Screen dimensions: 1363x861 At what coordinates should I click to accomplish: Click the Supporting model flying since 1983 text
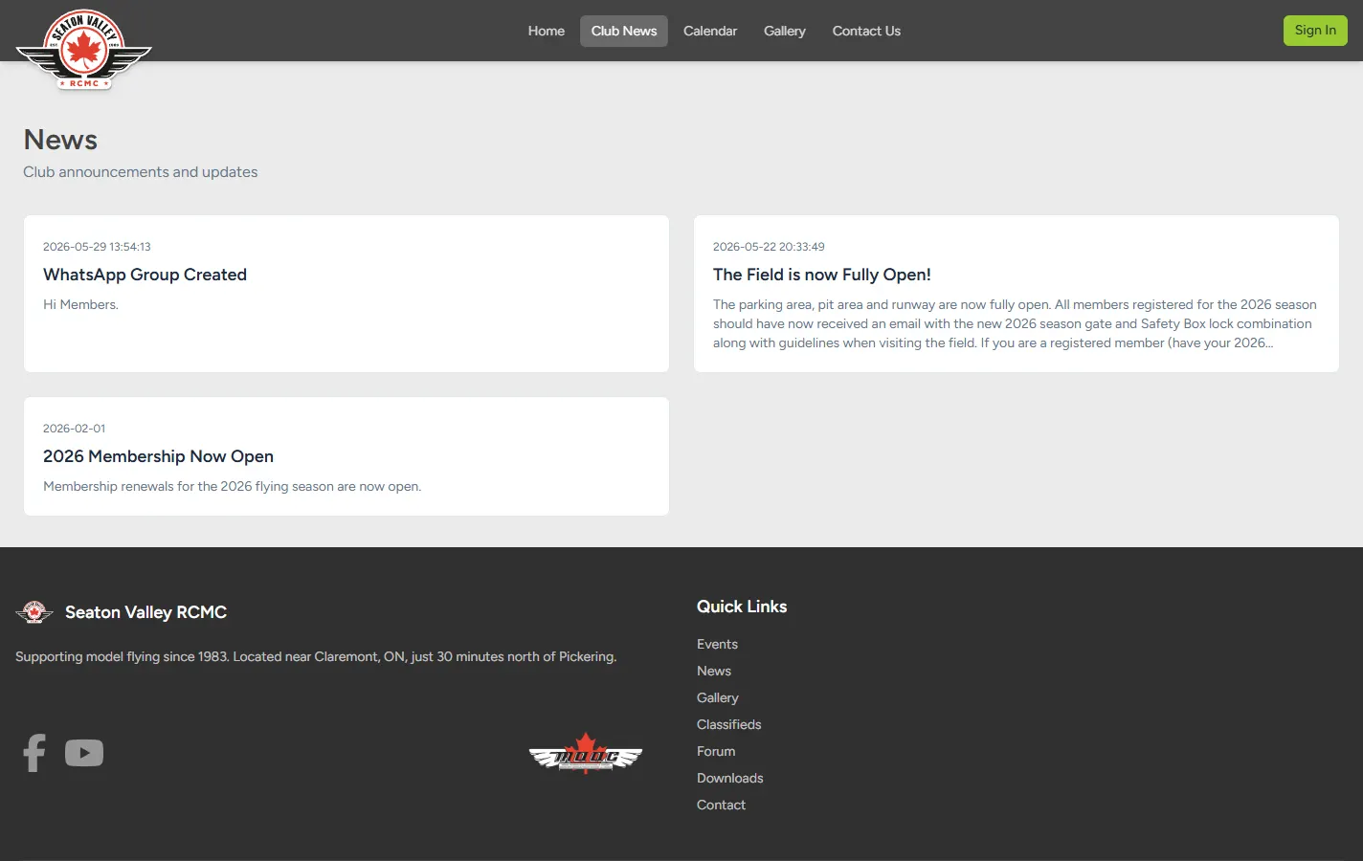click(316, 656)
